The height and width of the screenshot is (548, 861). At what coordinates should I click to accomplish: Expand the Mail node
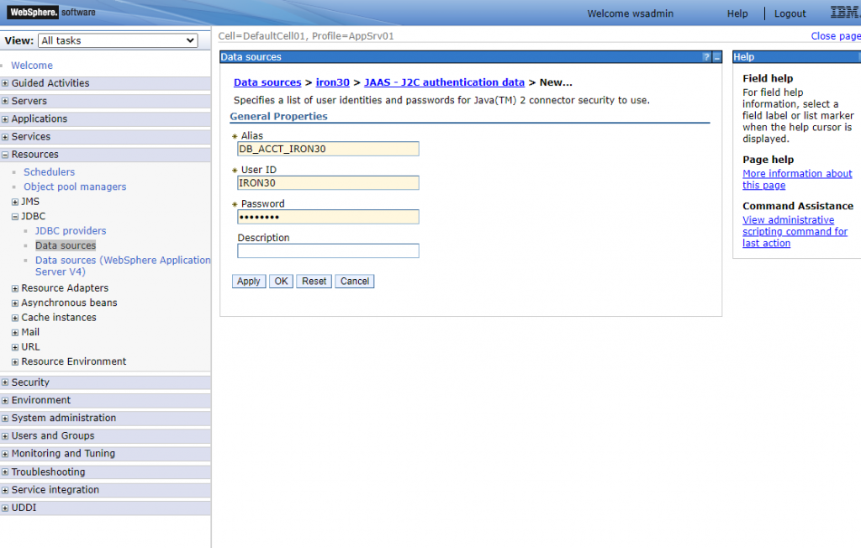pos(15,333)
